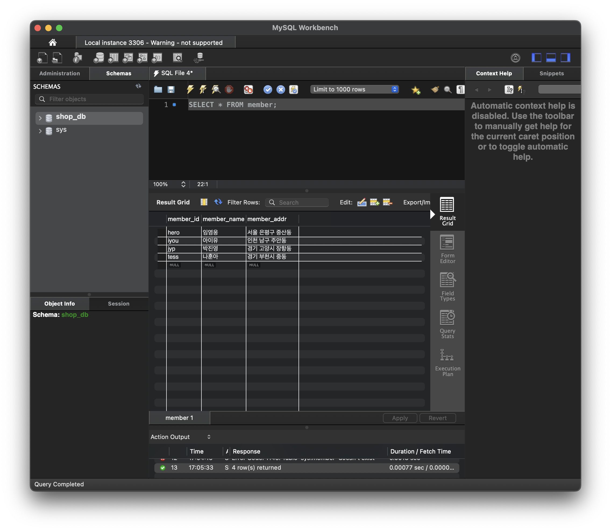Beautify the SQL with broom icon
The width and height of the screenshot is (611, 531).
tap(435, 90)
